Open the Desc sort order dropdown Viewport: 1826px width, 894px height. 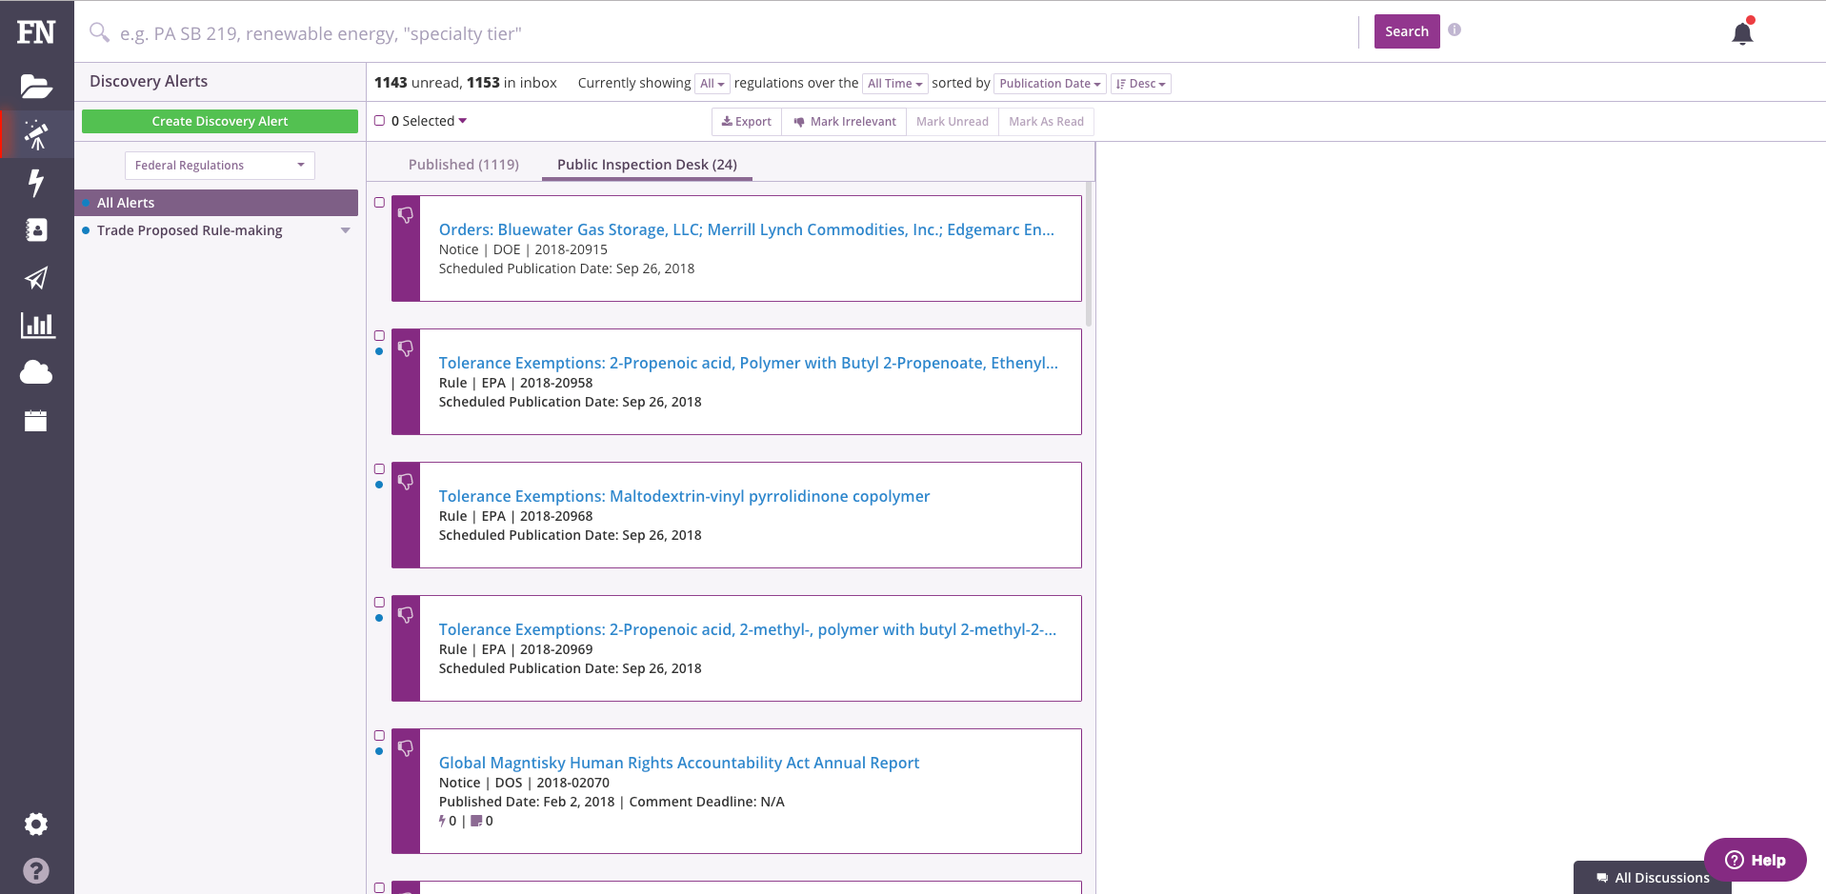coord(1141,84)
